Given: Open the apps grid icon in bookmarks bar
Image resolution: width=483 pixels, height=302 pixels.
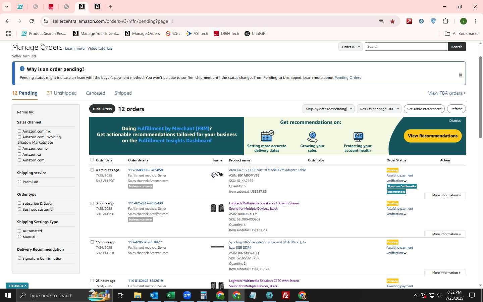Looking at the screenshot, I should [x=9, y=34].
